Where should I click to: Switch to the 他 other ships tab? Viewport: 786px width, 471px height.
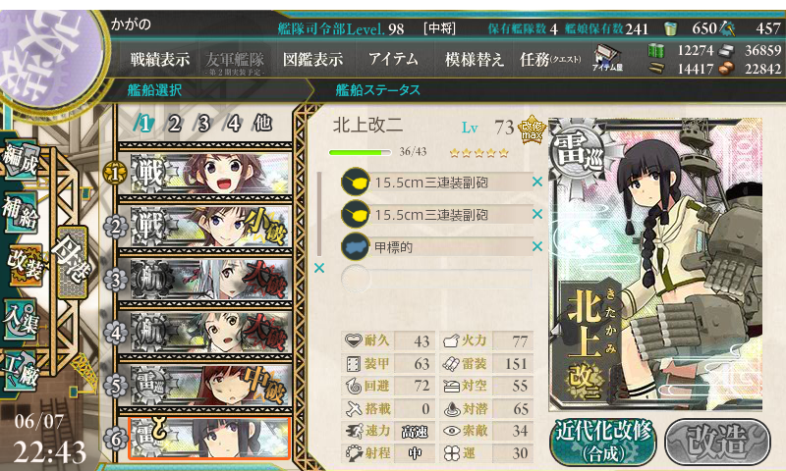pos(262,123)
